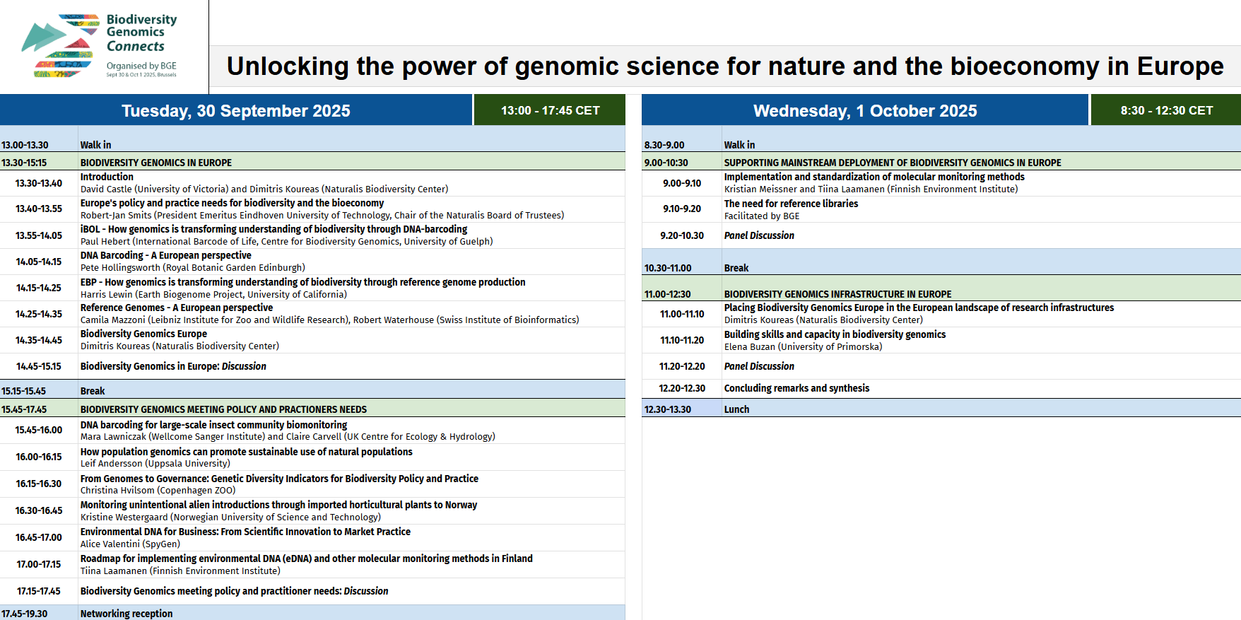Open the Leif Andersson population genomics talk
Screen dimensions: 1241x620
tap(312, 457)
